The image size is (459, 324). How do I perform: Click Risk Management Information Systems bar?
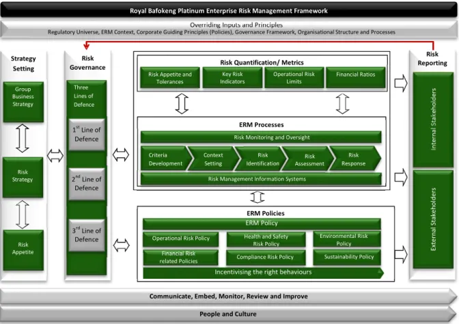click(261, 178)
